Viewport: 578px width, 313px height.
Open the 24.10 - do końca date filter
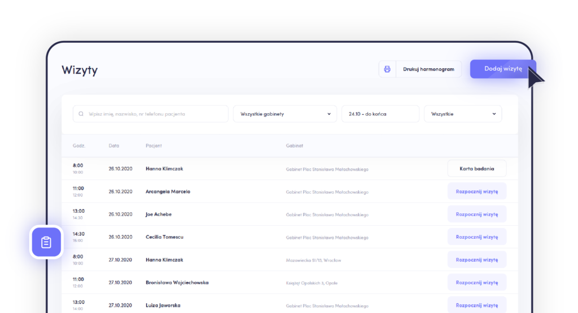[380, 114]
